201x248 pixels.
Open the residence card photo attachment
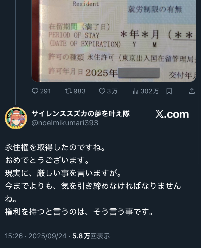coord(114,41)
